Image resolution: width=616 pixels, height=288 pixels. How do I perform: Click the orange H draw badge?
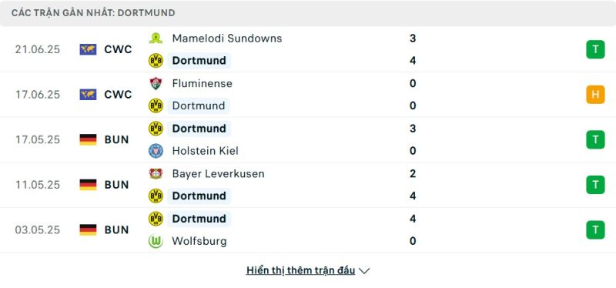[x=595, y=94]
